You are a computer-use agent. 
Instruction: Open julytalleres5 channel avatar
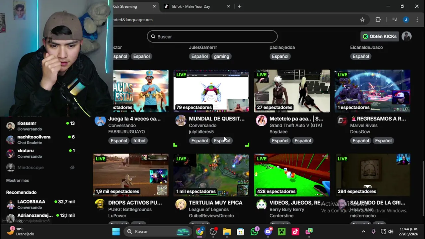pyautogui.click(x=181, y=121)
